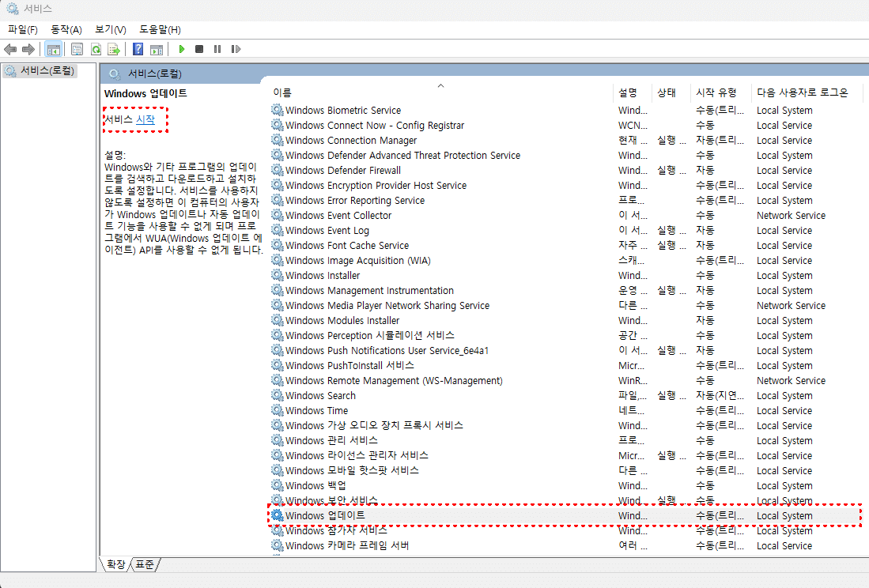Select Windows 라이선스 관리자 서비스
Image resolution: width=869 pixels, height=588 pixels.
tap(565, 456)
